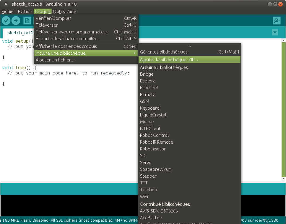
Task: Click the New sketch document icon
Action: (x=27, y=20)
